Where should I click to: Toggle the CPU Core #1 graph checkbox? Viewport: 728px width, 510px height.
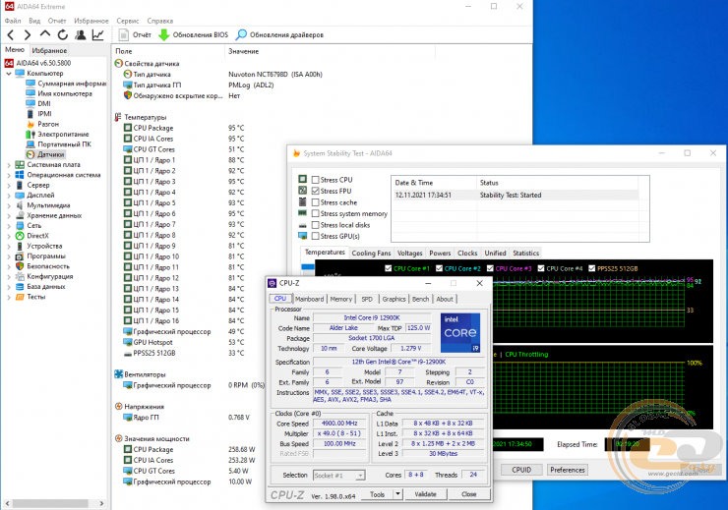pos(389,268)
